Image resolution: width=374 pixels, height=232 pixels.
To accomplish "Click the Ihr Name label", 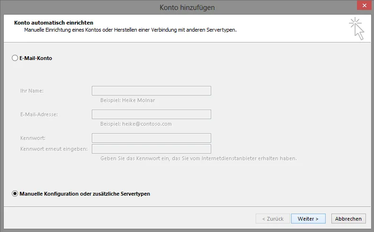I will 32,91.
